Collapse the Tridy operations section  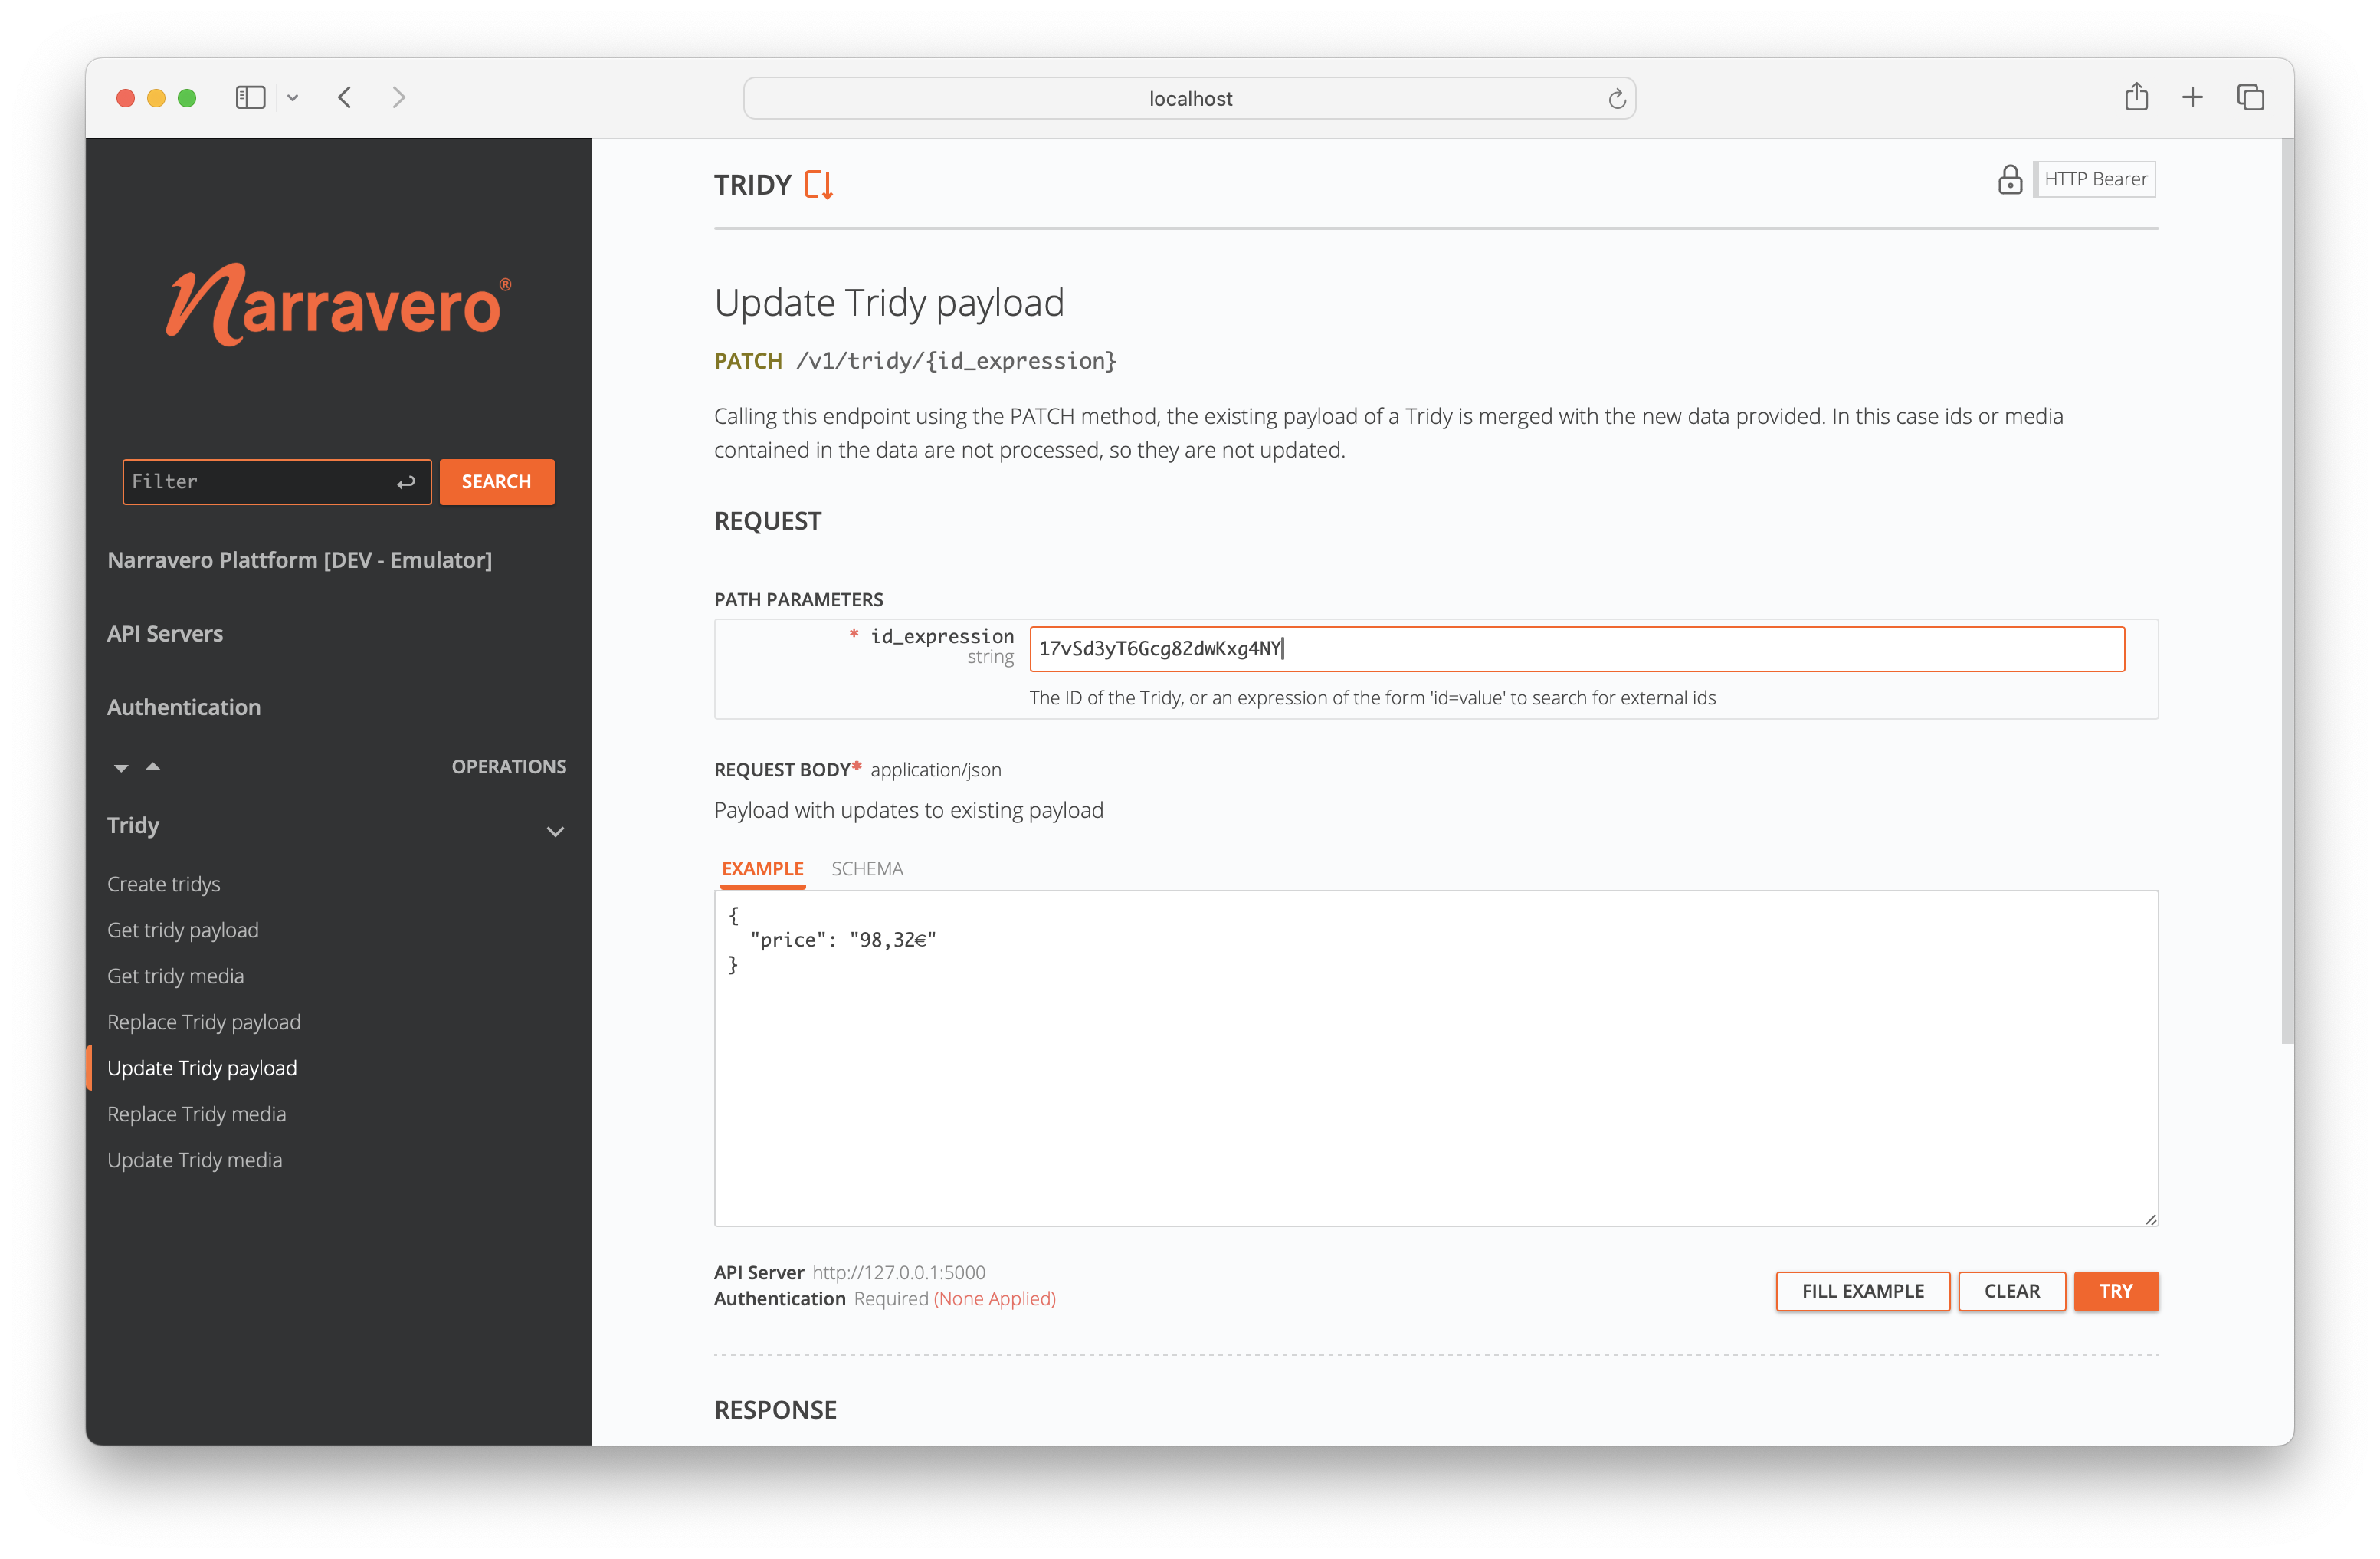click(x=556, y=831)
